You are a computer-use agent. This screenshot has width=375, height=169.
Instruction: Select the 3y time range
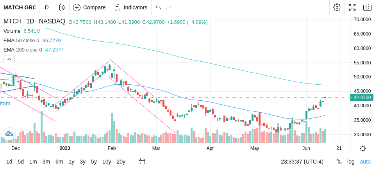coord(82,162)
